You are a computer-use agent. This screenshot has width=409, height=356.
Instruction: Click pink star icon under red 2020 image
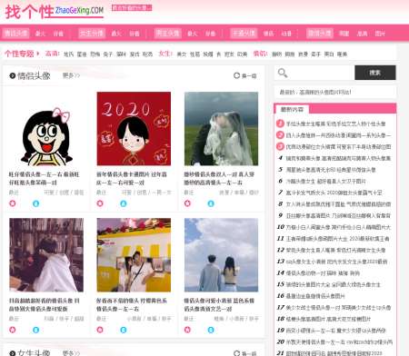tap(100, 203)
